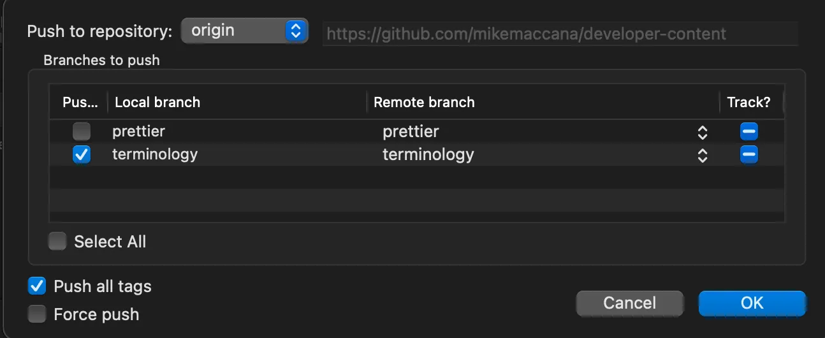This screenshot has width=825, height=338.
Task: Toggle the Track checkbox for terminology branch
Action: click(x=748, y=155)
